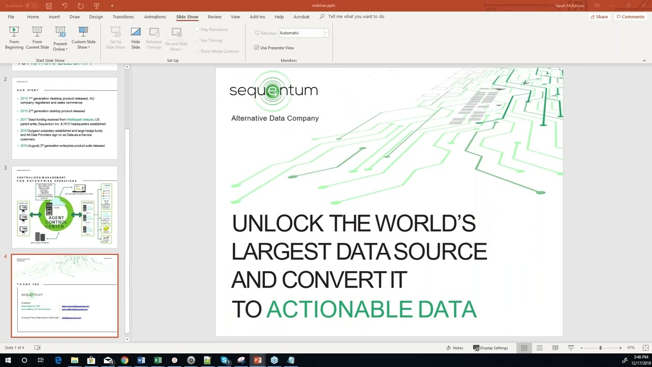Click the 97% zoom level

click(631, 348)
